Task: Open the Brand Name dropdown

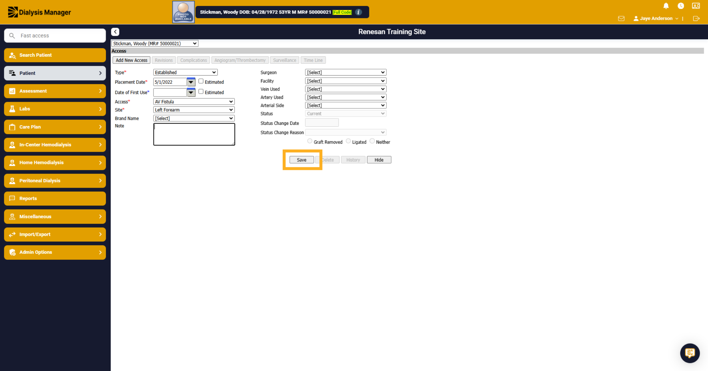Action: [194, 118]
